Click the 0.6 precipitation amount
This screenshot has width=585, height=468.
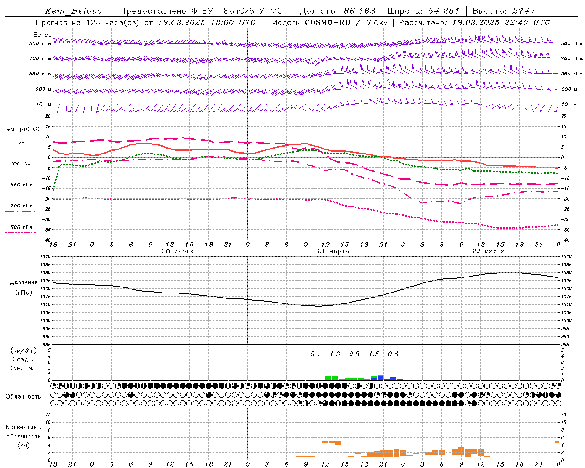393,354
